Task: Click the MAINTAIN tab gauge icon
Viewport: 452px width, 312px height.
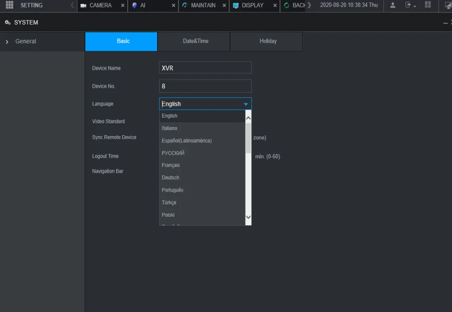Action: point(185,5)
